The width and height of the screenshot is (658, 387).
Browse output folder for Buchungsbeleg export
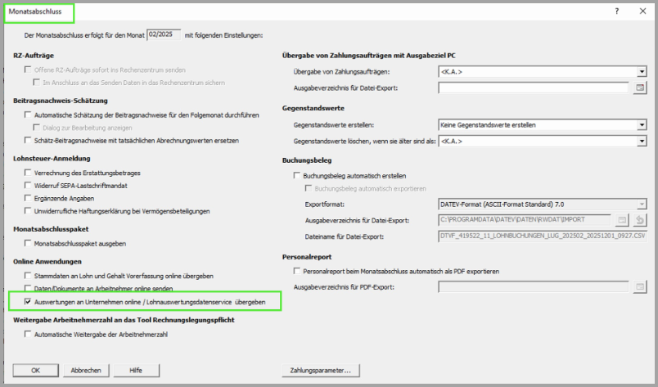tap(622, 219)
